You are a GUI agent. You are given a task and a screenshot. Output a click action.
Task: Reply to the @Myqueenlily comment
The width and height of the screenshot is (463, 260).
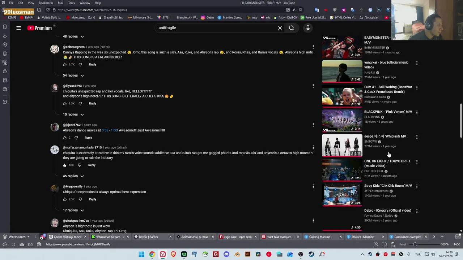coord(93,199)
